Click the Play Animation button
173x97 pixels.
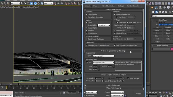pyautogui.click(x=153, y=93)
